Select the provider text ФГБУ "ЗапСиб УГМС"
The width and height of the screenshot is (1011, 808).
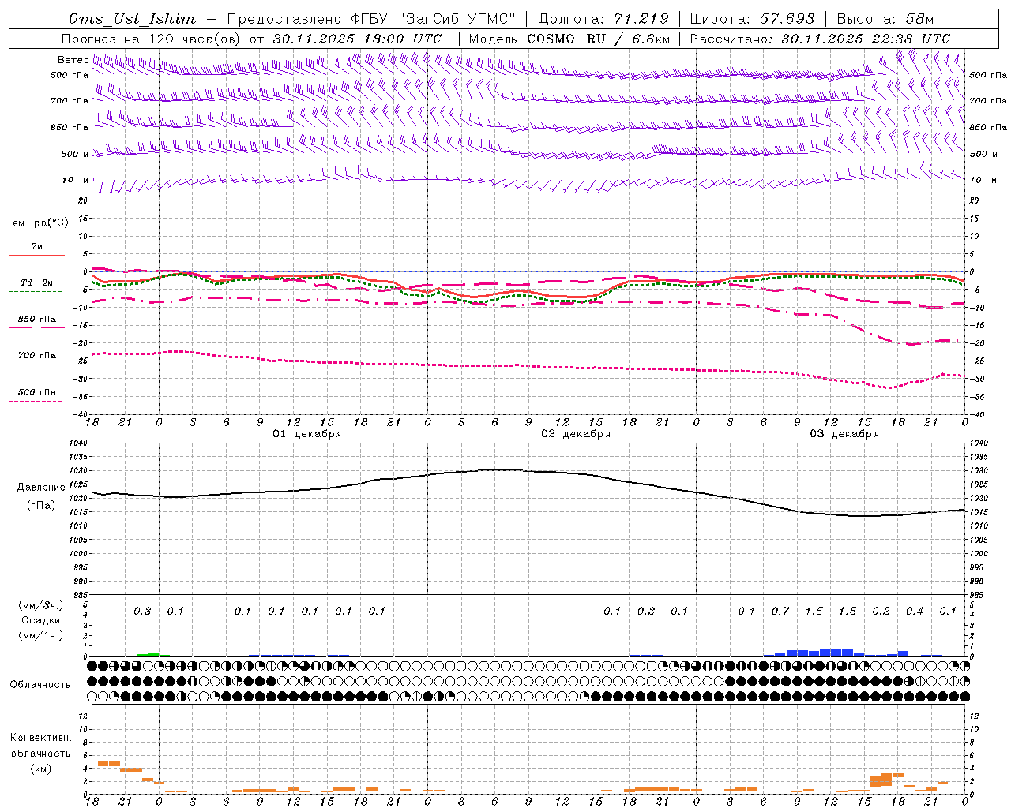point(432,19)
